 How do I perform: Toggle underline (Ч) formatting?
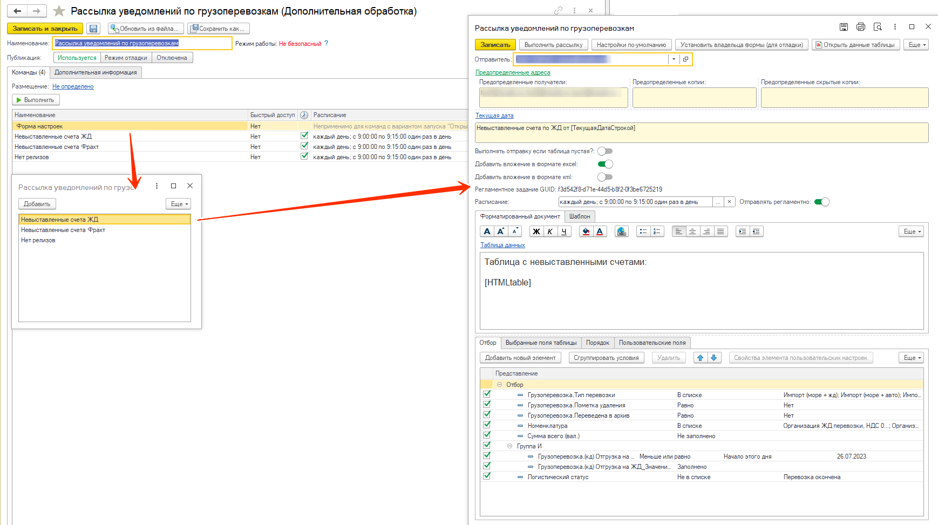pyautogui.click(x=564, y=231)
